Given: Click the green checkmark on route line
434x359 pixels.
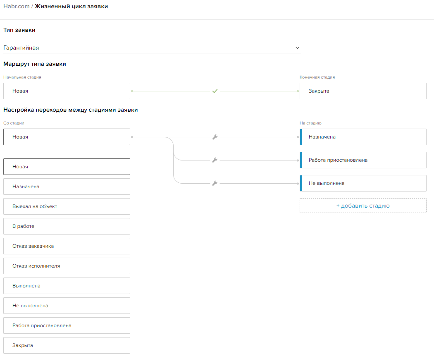Looking at the screenshot, I should click(x=215, y=91).
